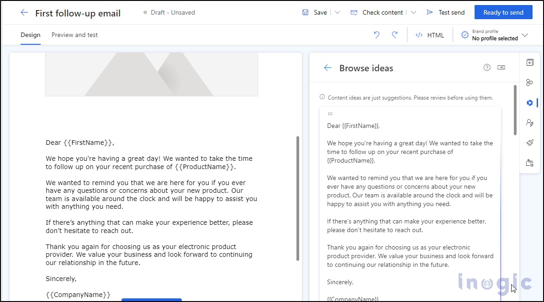Open the Check content dropdown arrow
The image size is (544, 302).
[413, 12]
